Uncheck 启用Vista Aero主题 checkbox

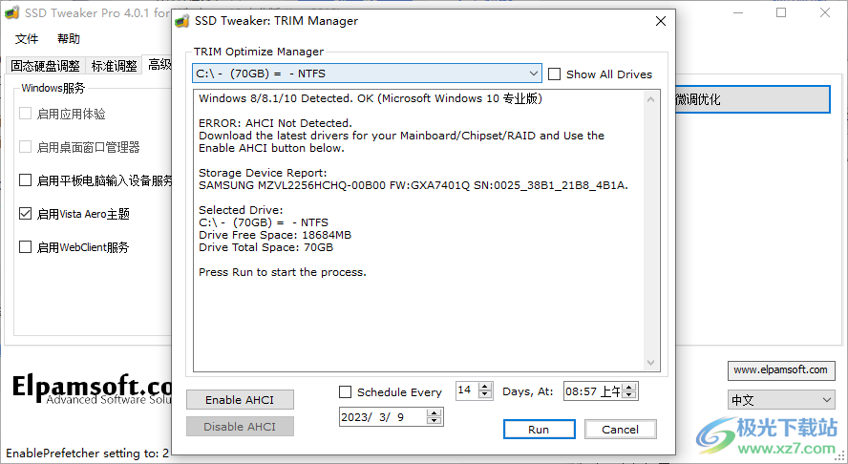coord(26,214)
